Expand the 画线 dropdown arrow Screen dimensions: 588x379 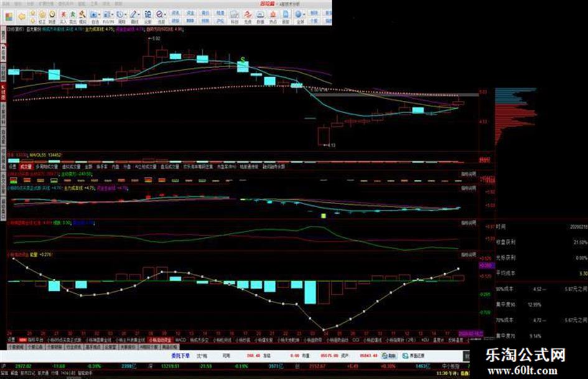139,15
